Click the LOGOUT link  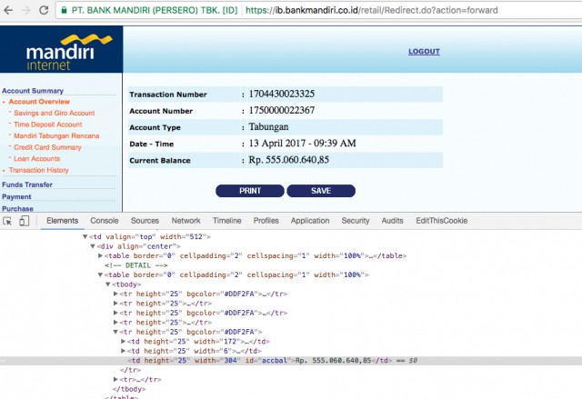tap(424, 52)
